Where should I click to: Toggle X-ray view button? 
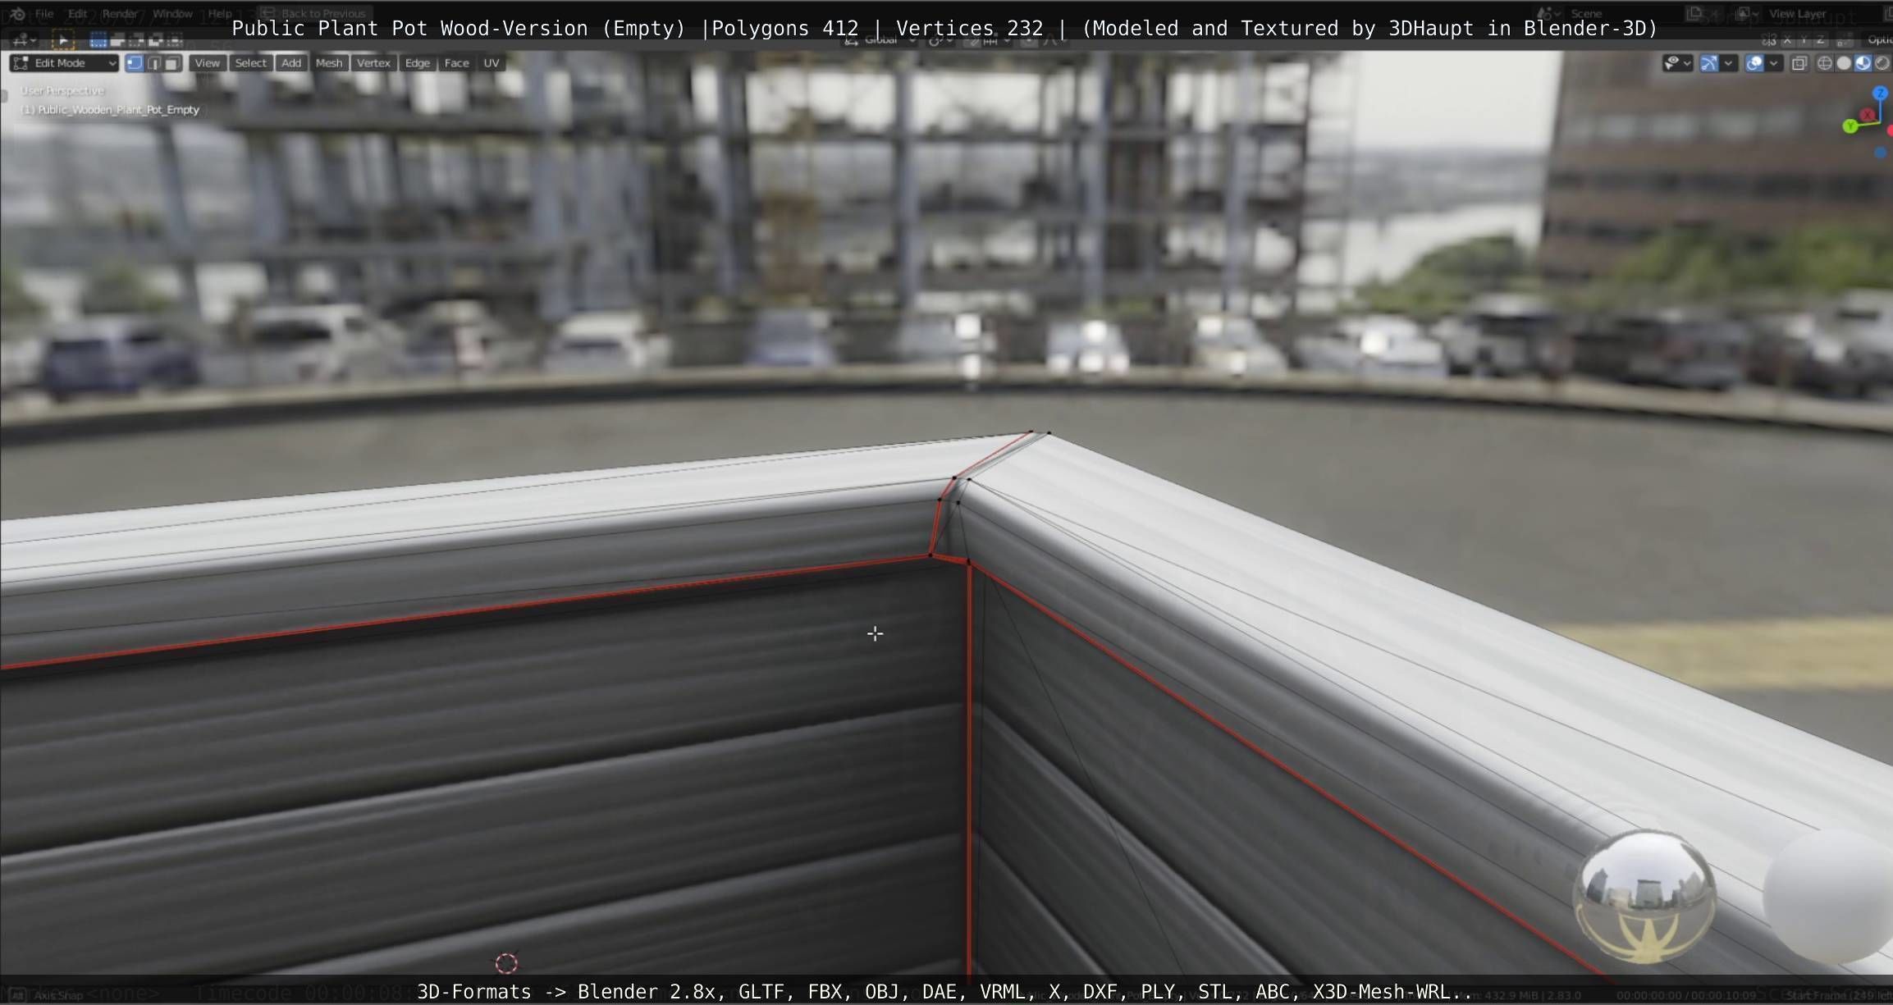point(1799,63)
